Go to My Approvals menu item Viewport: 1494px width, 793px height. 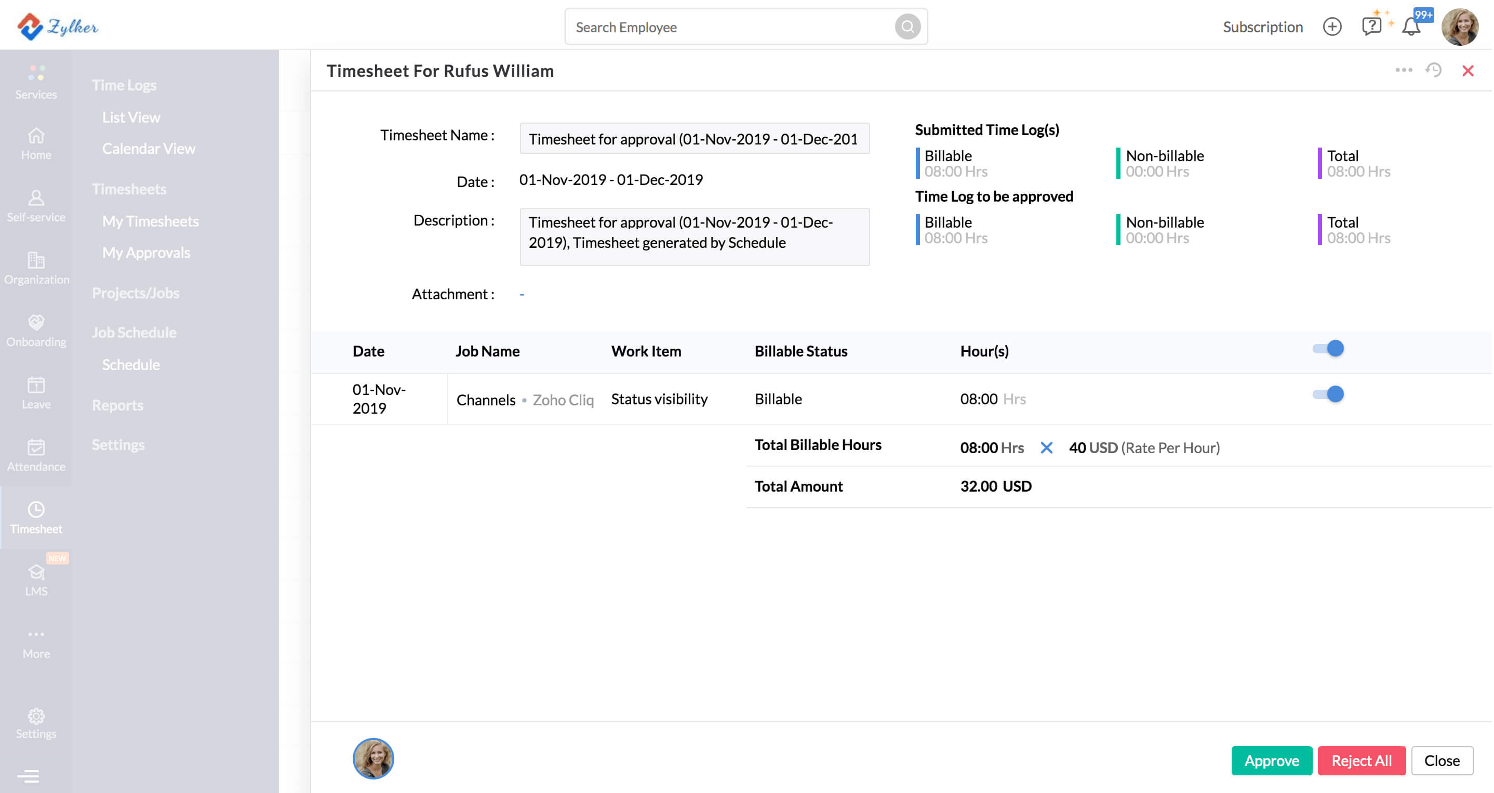[x=146, y=253]
